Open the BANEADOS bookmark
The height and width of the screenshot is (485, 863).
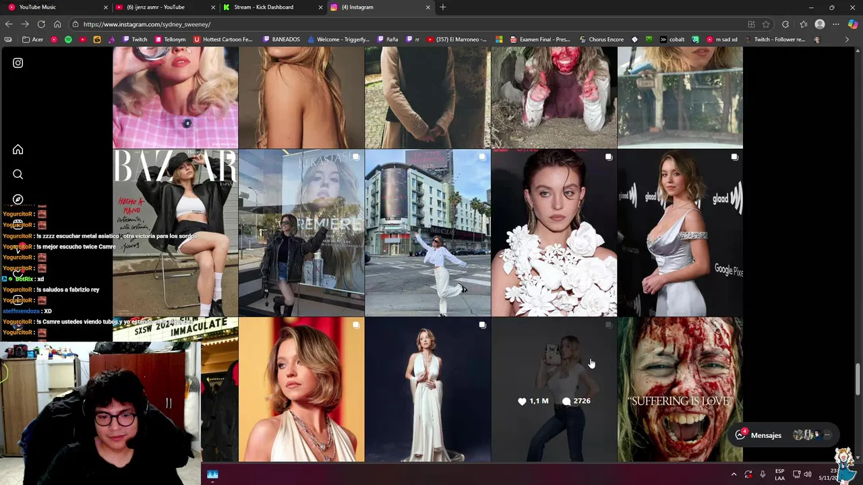point(280,40)
